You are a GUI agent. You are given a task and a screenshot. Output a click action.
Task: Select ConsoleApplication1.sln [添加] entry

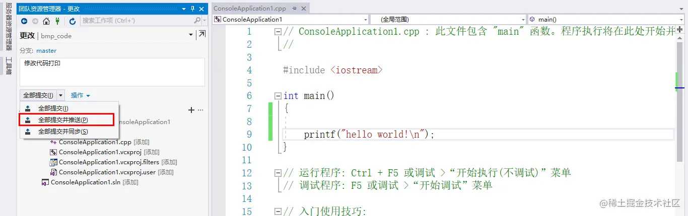point(95,182)
